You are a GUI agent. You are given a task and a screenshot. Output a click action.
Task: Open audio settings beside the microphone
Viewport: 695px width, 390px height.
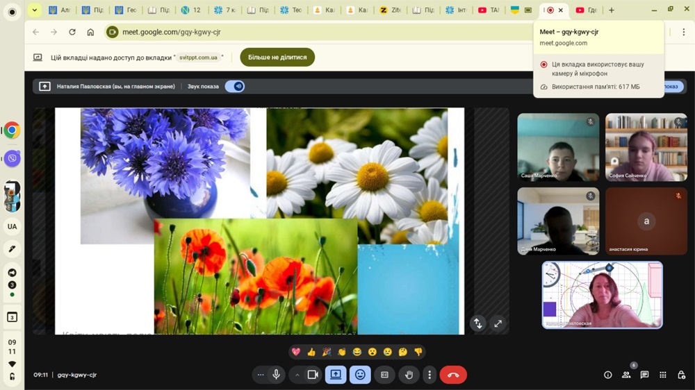(261, 375)
